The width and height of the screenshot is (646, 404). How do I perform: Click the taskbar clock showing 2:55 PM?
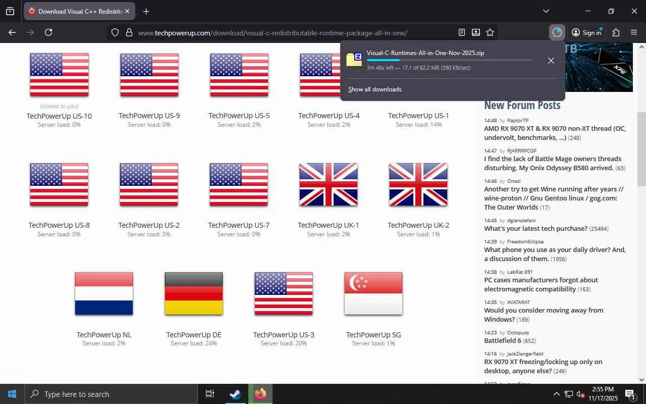[603, 394]
